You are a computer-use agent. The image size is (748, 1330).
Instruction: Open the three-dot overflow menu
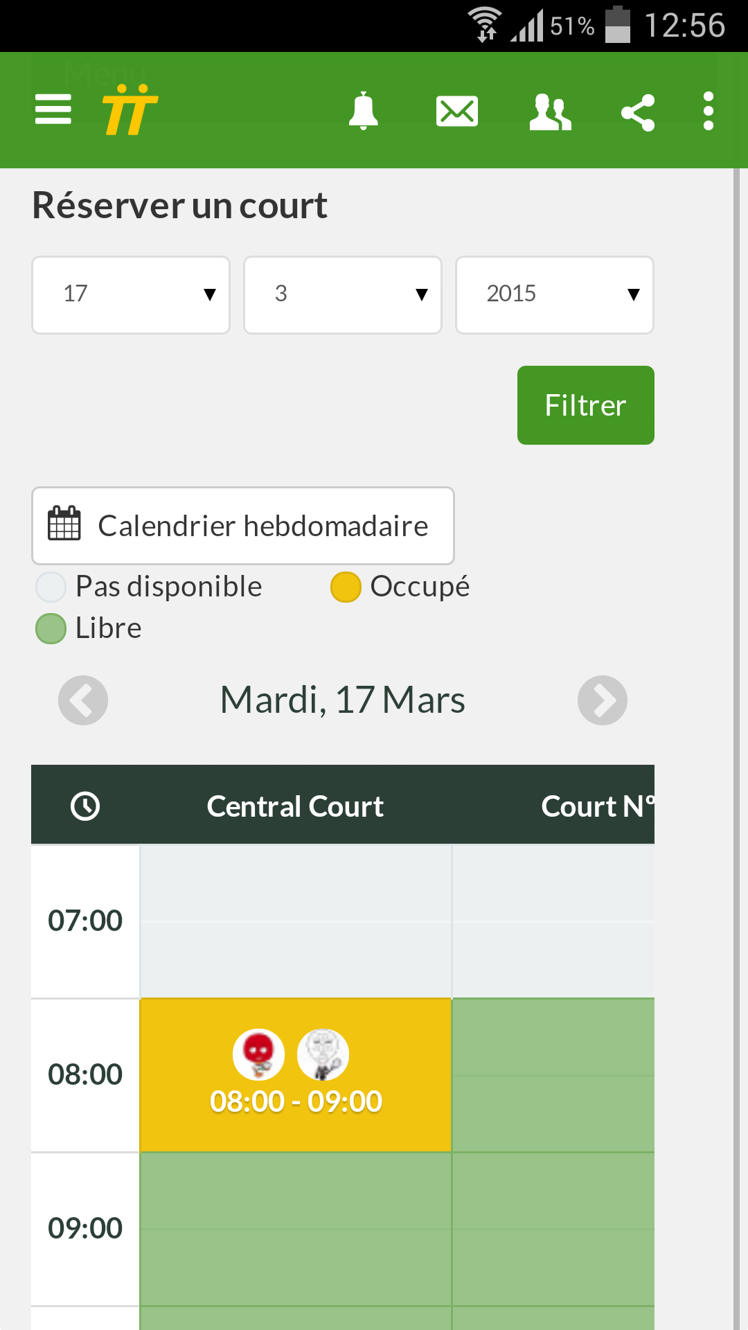click(x=708, y=111)
